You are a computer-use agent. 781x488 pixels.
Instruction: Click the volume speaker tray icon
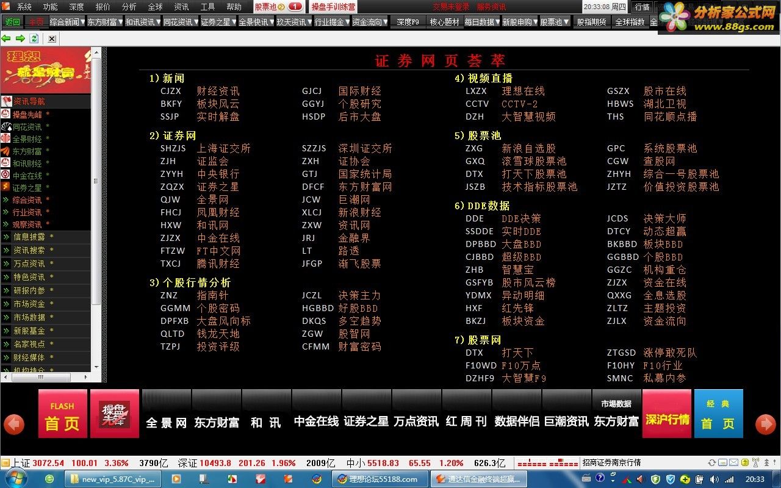click(x=713, y=479)
